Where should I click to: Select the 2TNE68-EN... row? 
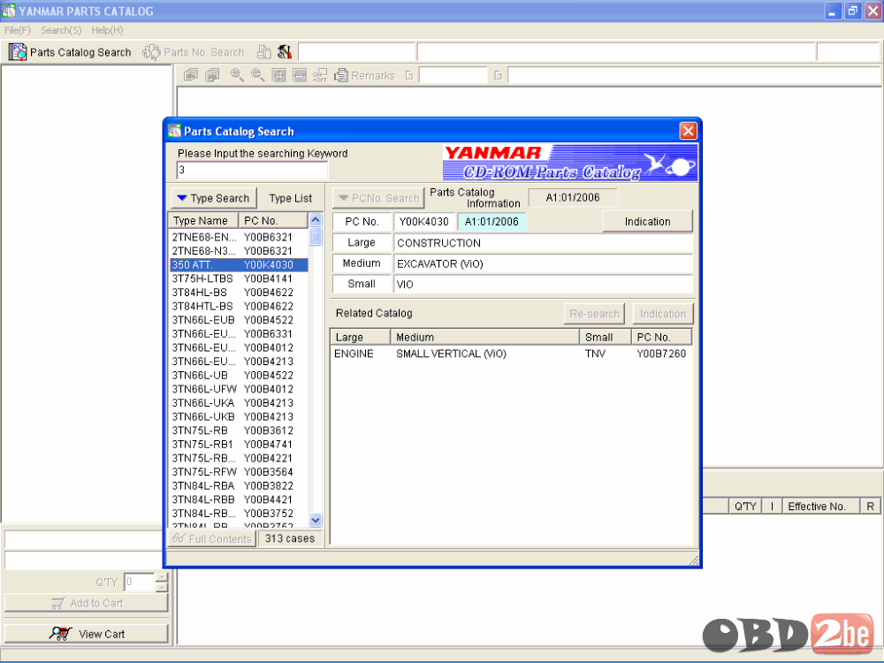coord(239,237)
